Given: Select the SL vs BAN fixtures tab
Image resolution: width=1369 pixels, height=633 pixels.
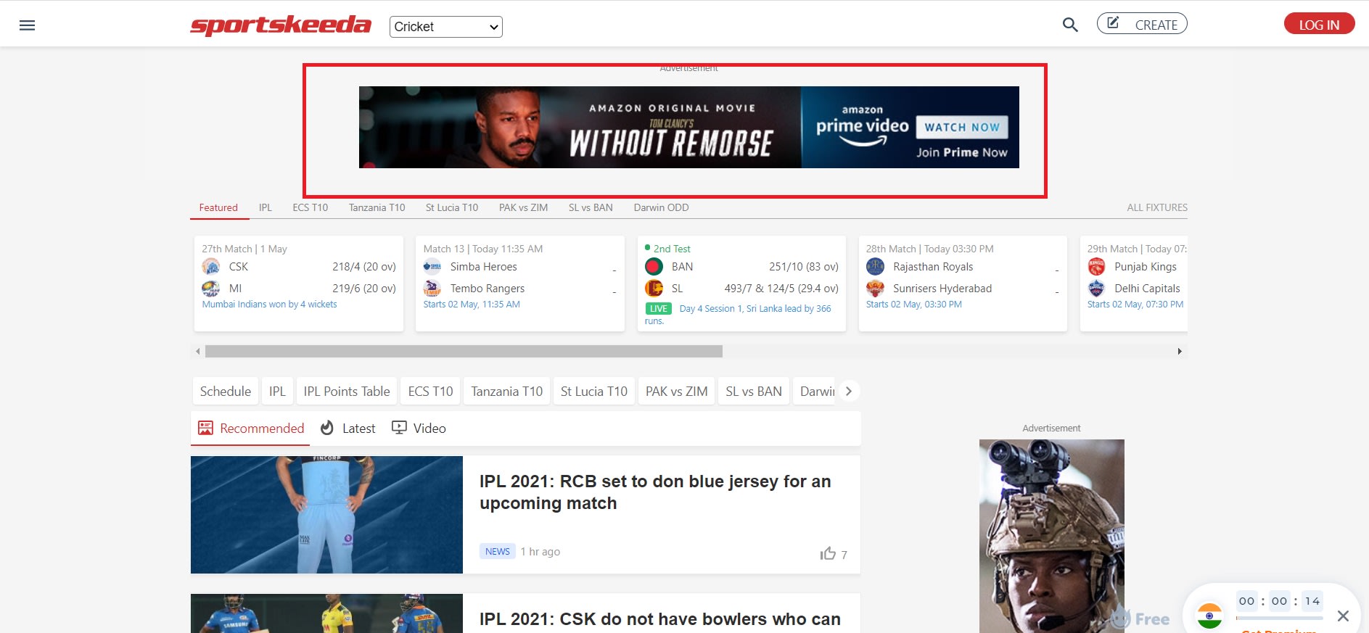Looking at the screenshot, I should (591, 207).
